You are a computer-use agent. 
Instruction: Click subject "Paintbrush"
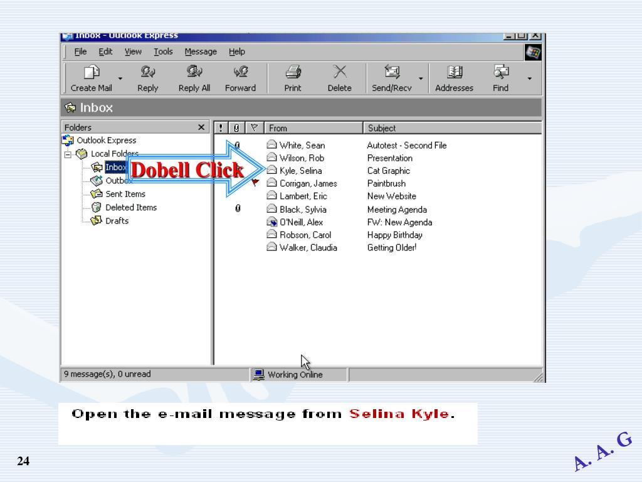[x=386, y=183]
